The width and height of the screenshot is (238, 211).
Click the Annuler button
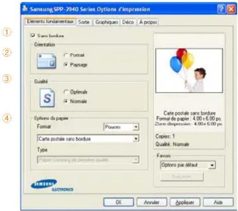pyautogui.click(x=152, y=202)
